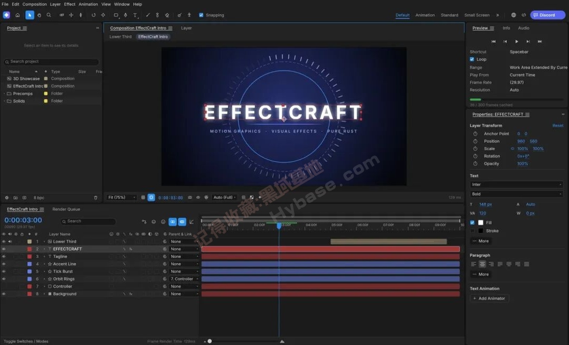Open the Bold font style dropdown
The height and width of the screenshot is (345, 569).
(x=516, y=194)
